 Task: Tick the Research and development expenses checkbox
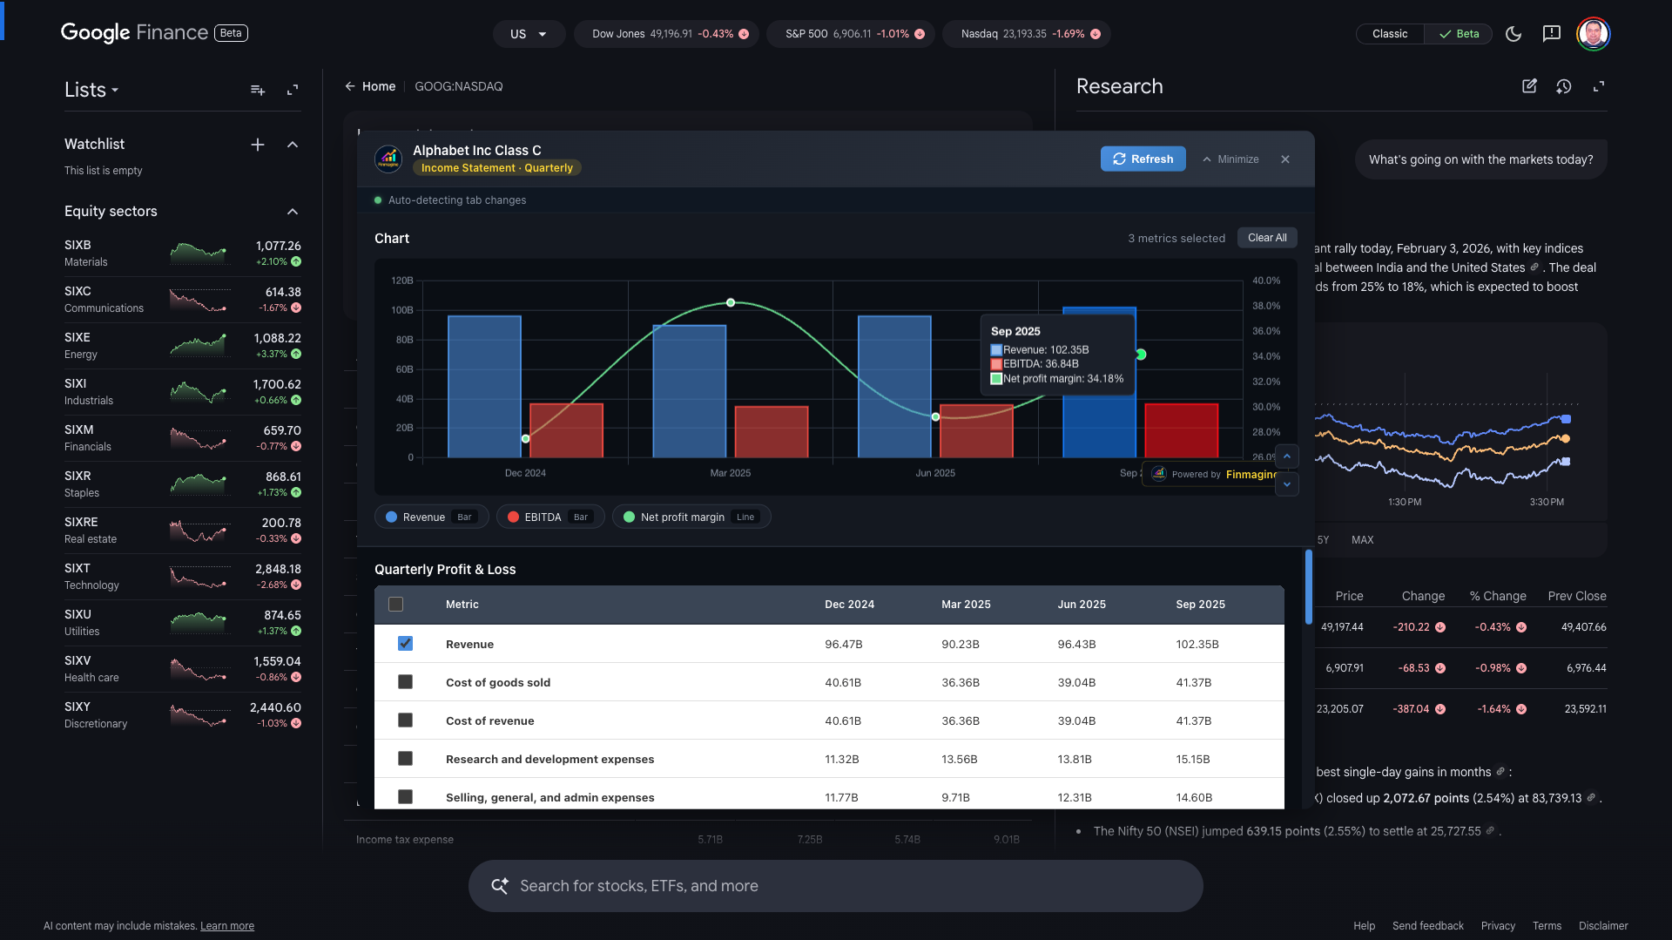[x=405, y=759]
